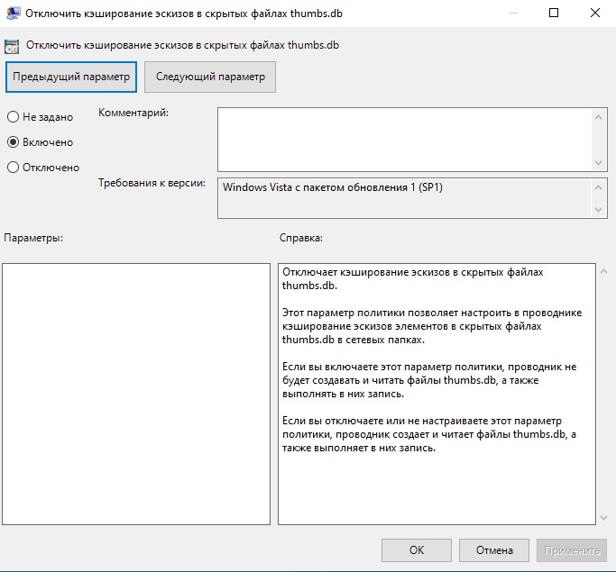Click inside the Комментарий text field
Viewport: 616px width, 572px height.
coord(404,138)
